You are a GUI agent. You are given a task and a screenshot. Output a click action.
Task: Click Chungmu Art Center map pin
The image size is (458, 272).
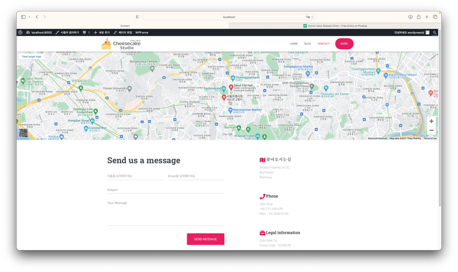326,88
